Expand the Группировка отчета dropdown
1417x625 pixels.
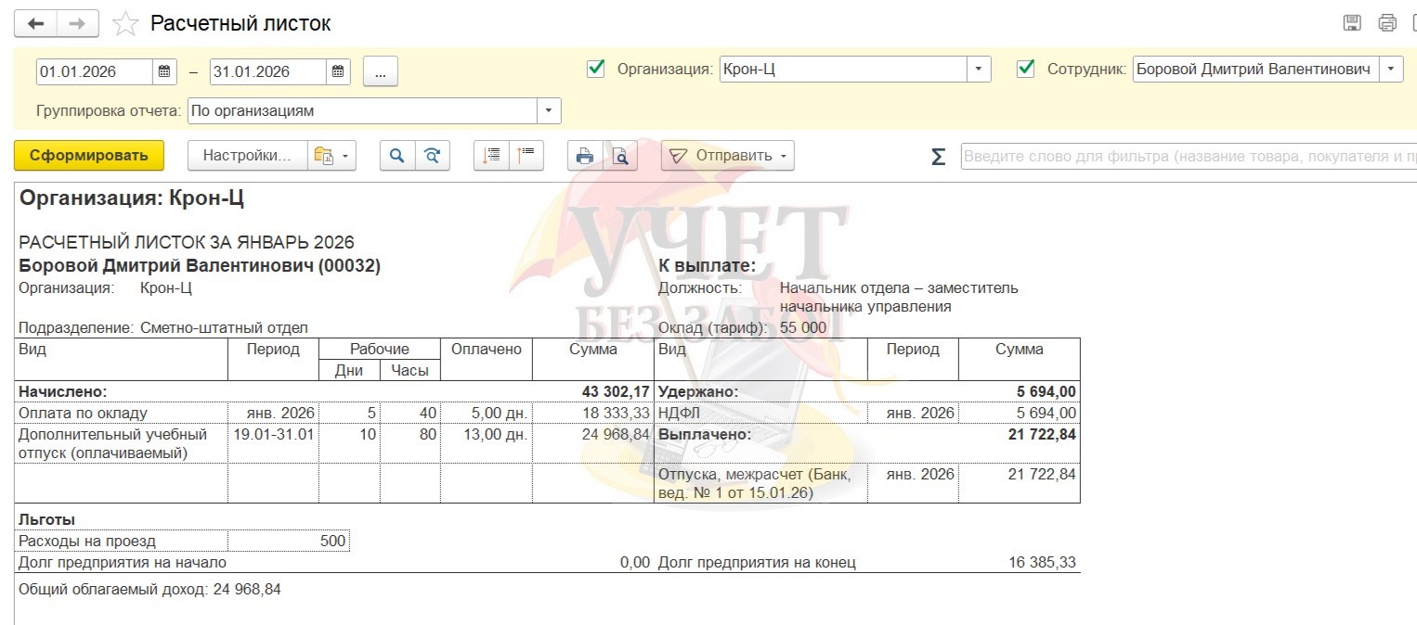(549, 110)
